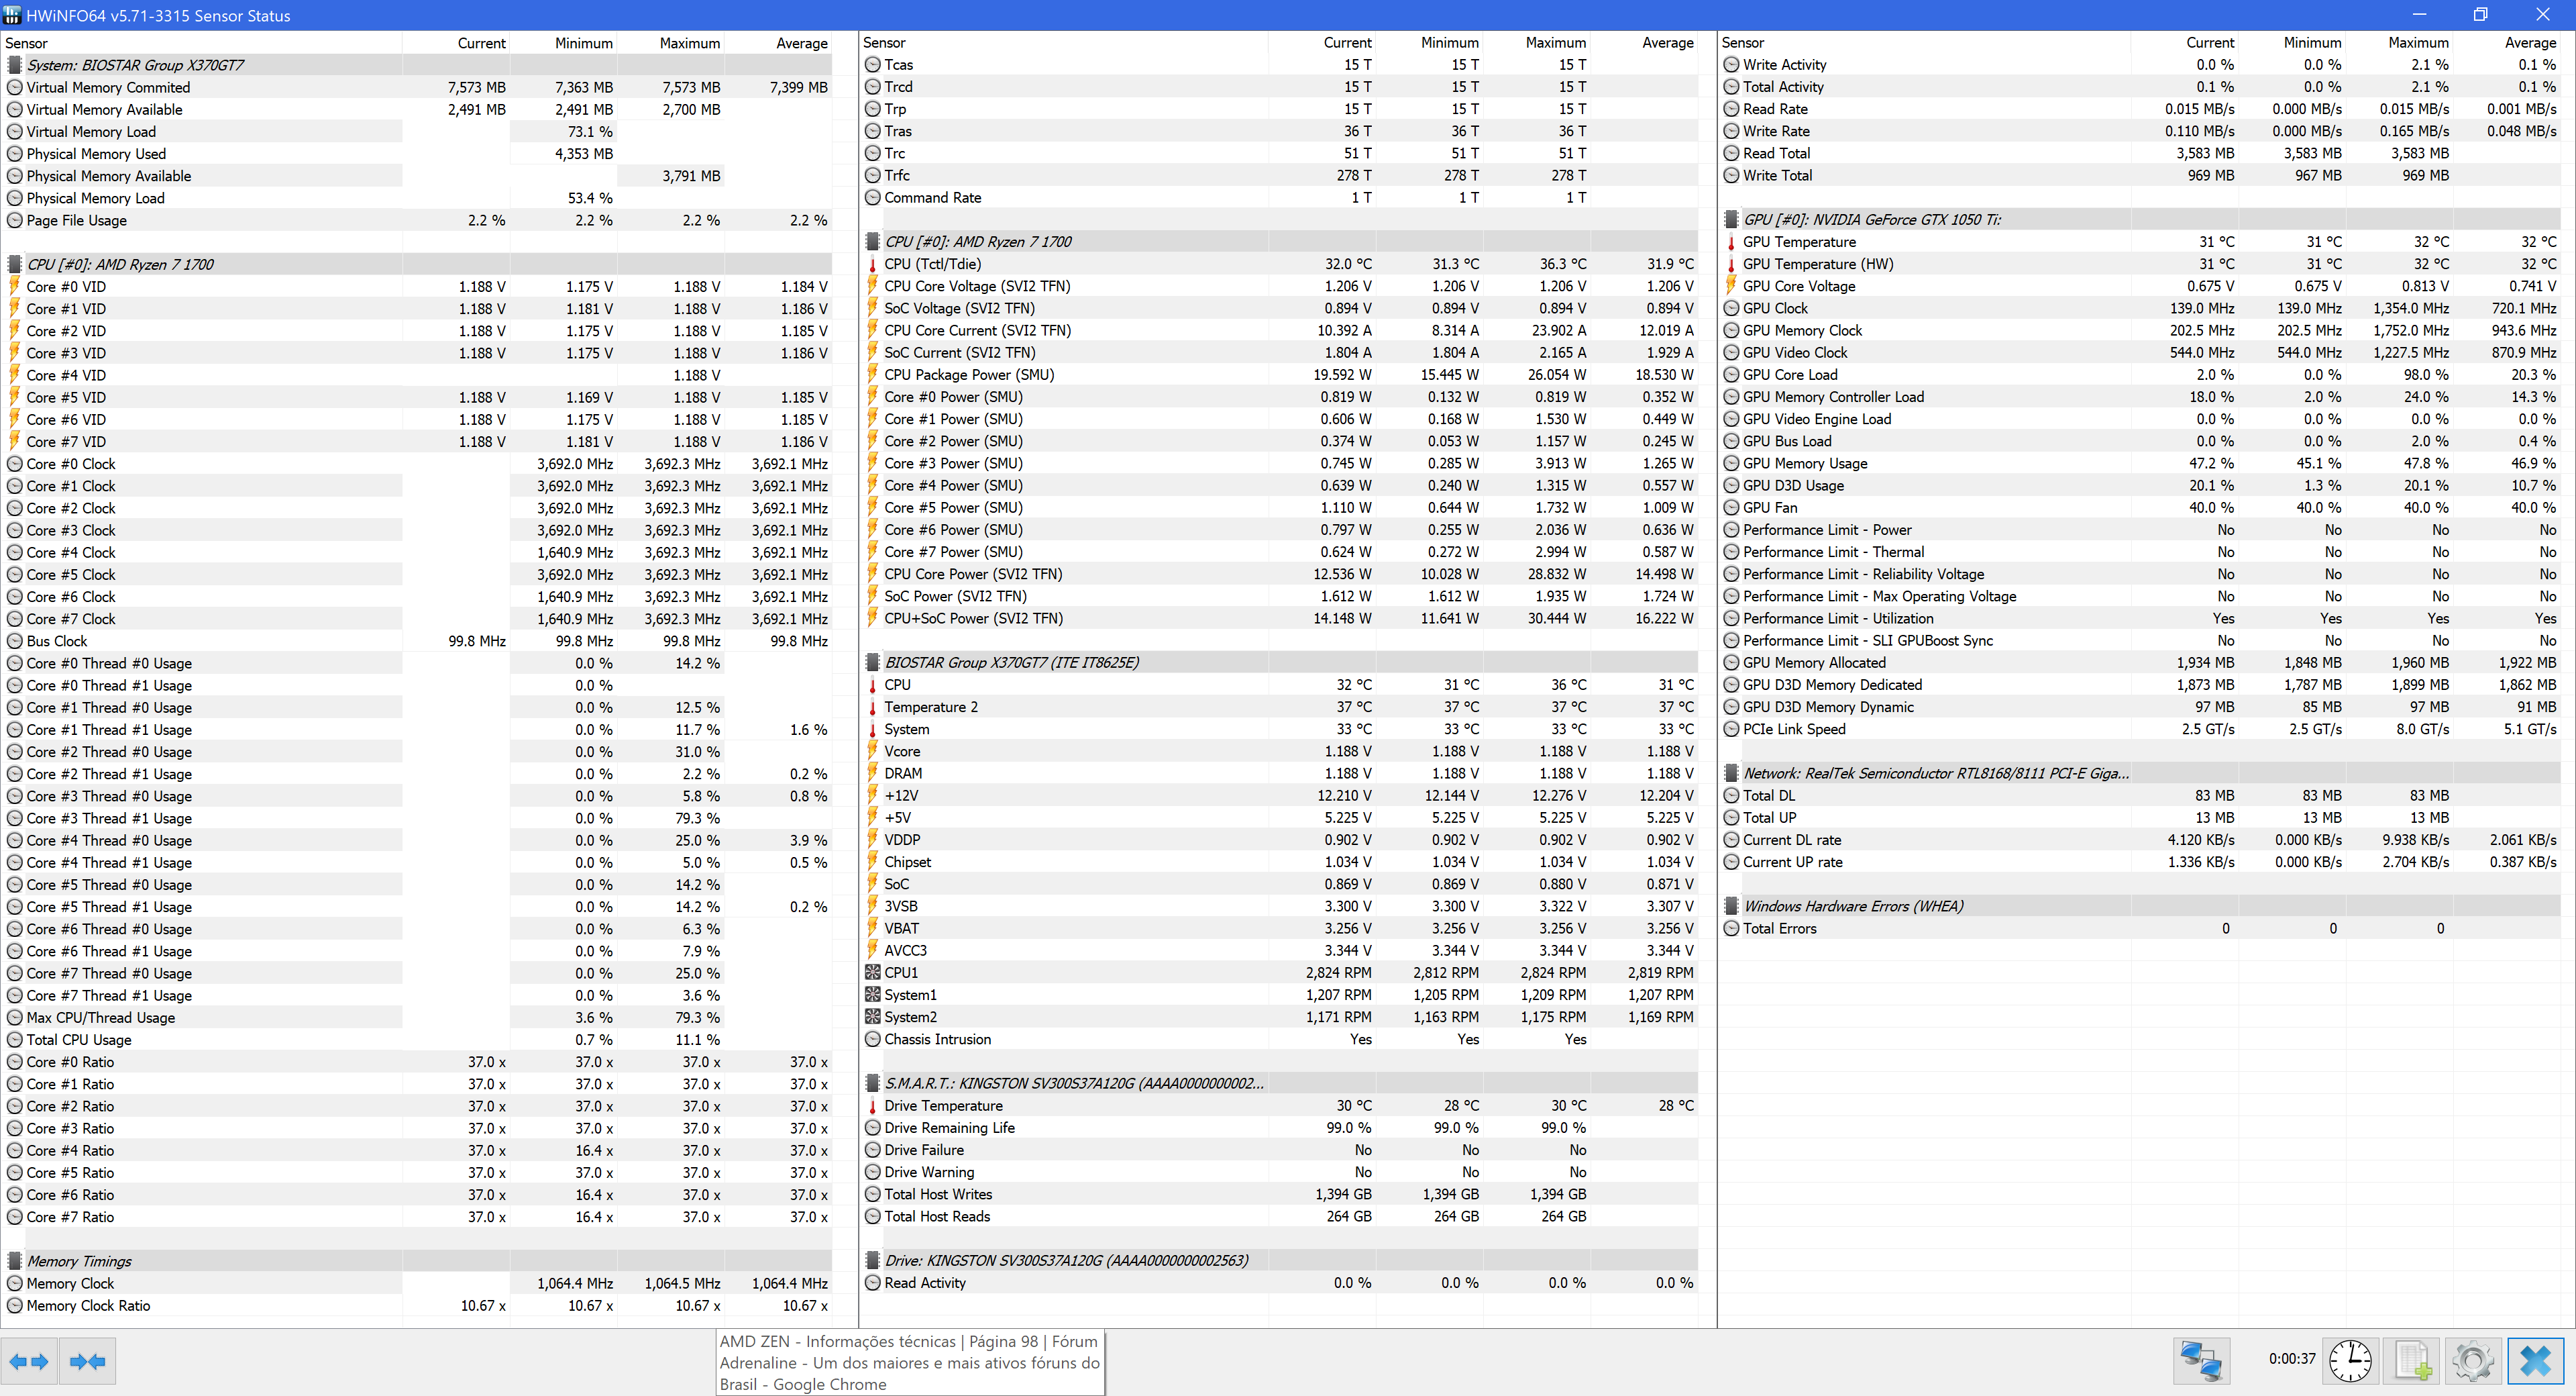Select the Core #6 Ratio row

coord(418,1195)
